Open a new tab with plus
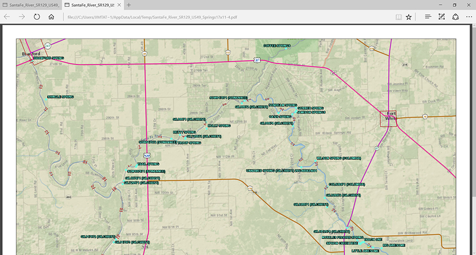This screenshot has width=476, height=255. pos(129,5)
